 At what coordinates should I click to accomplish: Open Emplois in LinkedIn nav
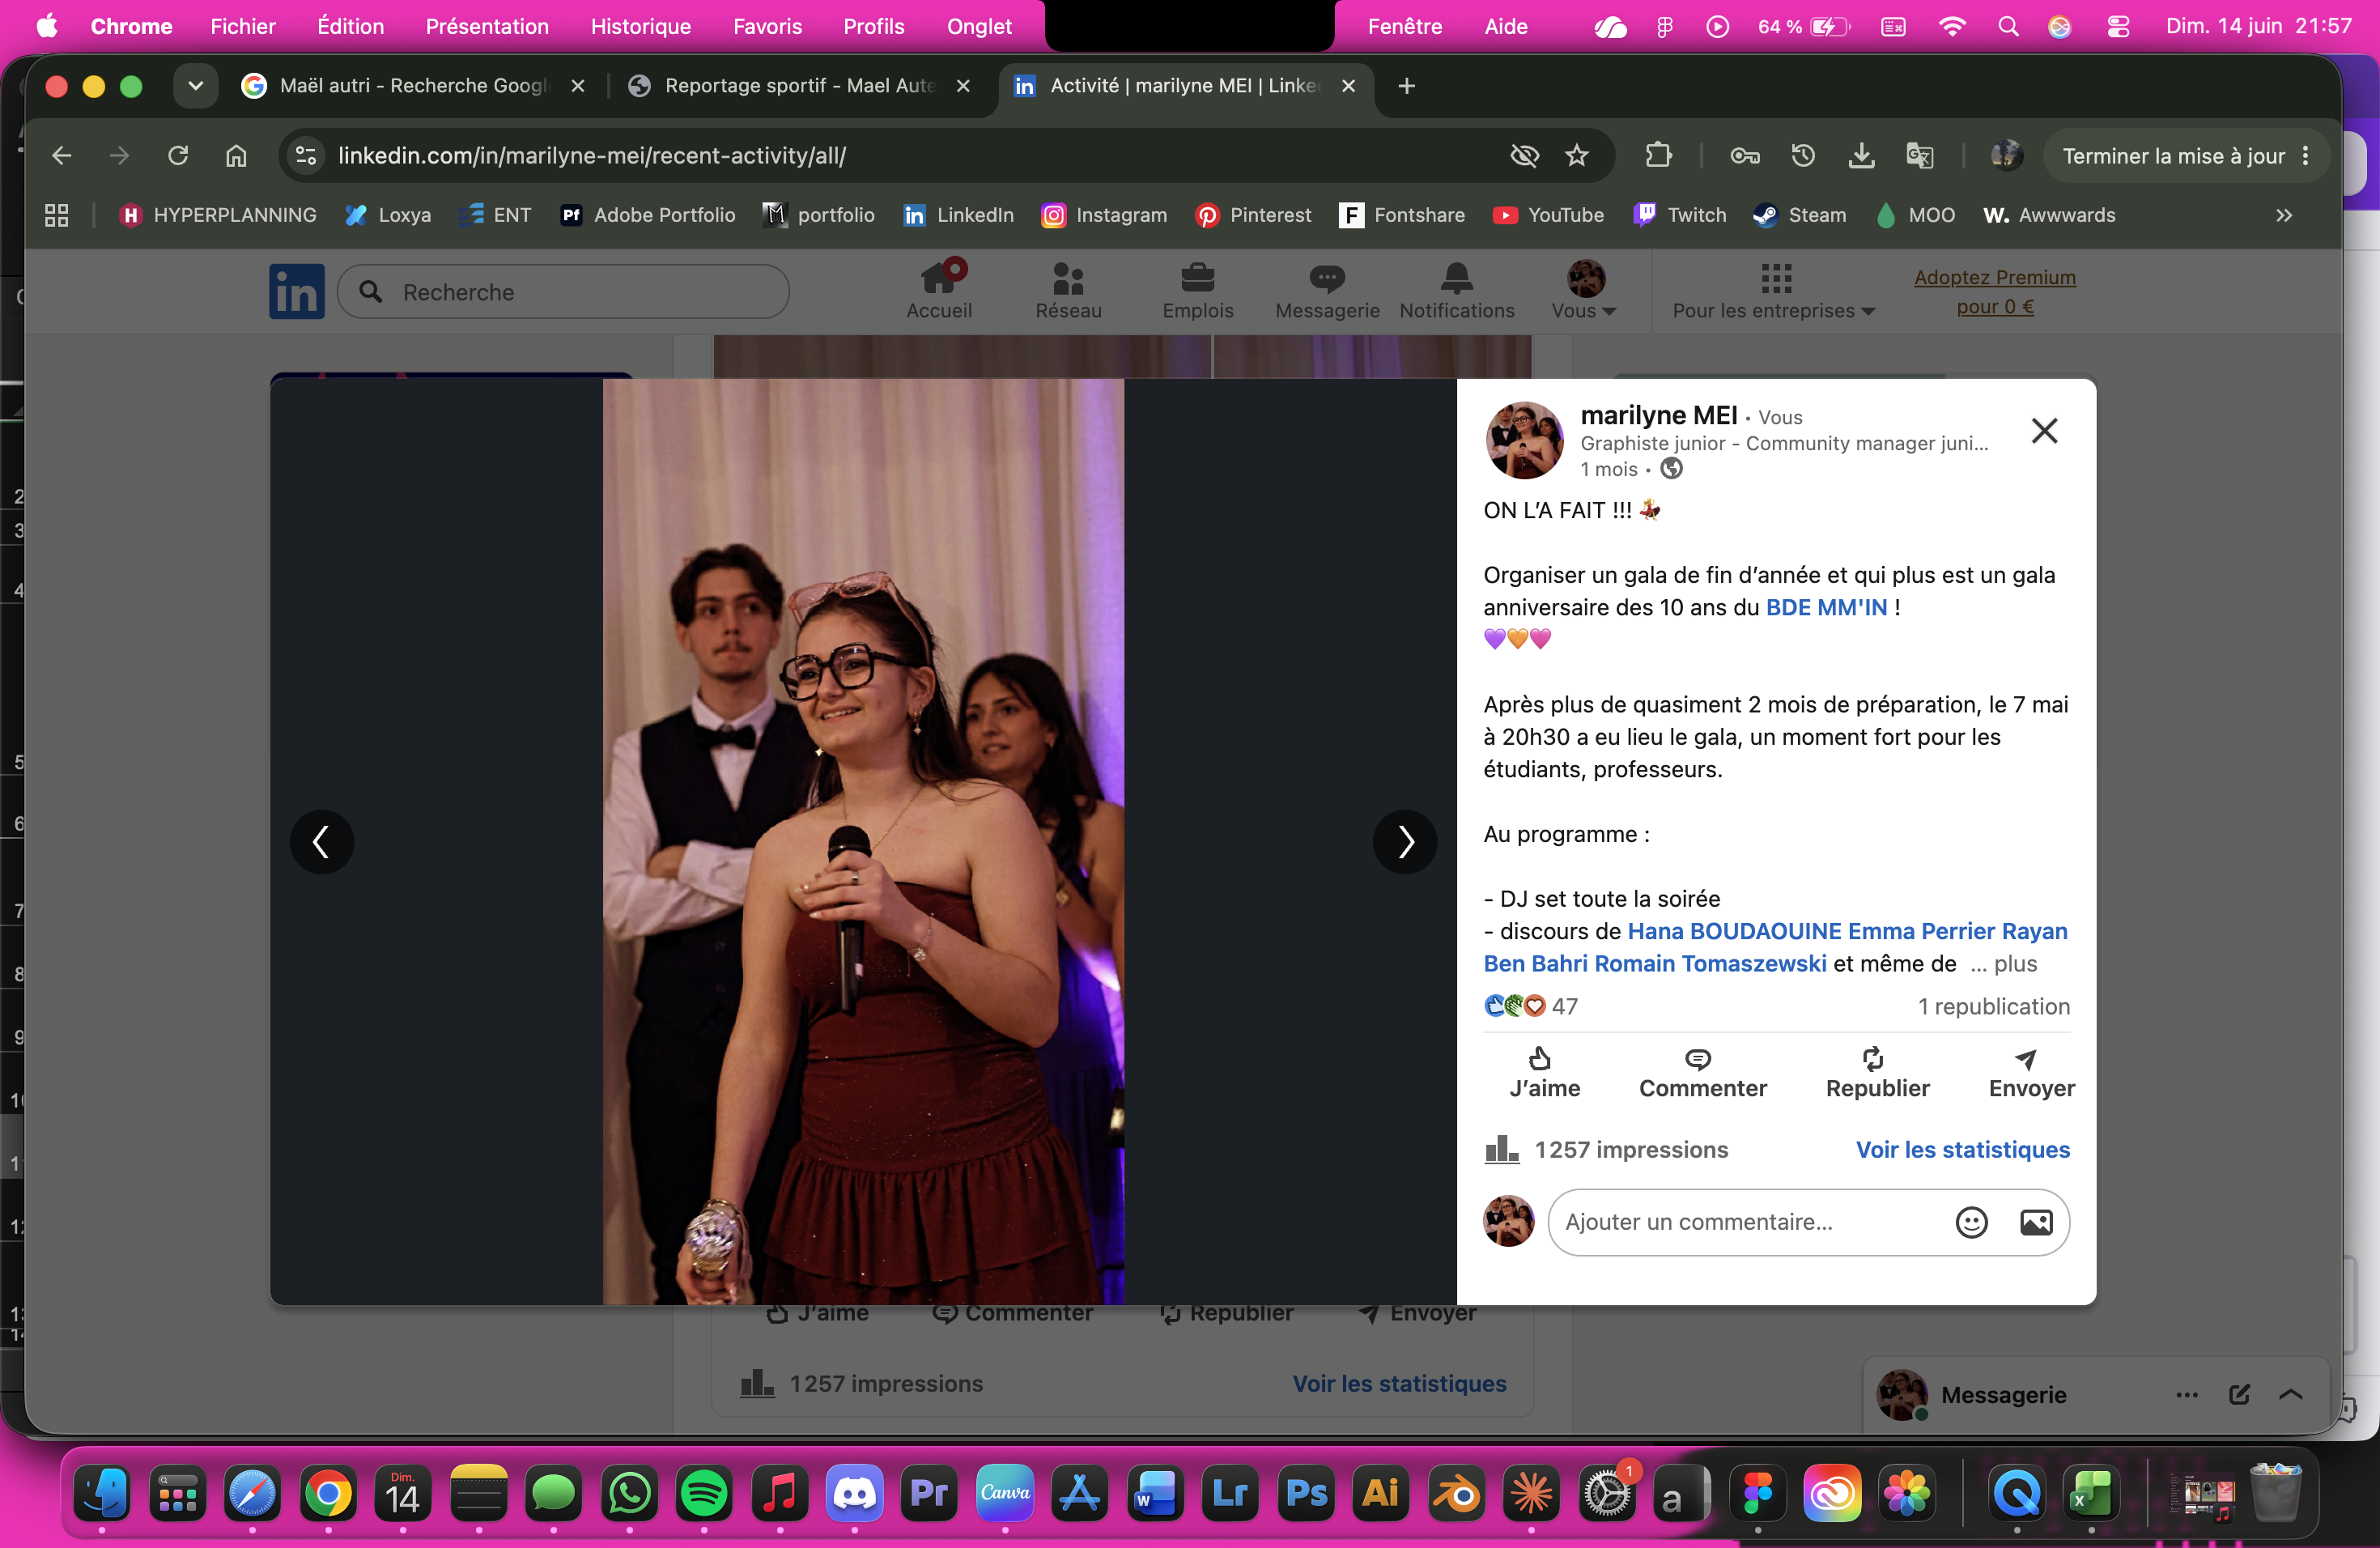point(1197,291)
